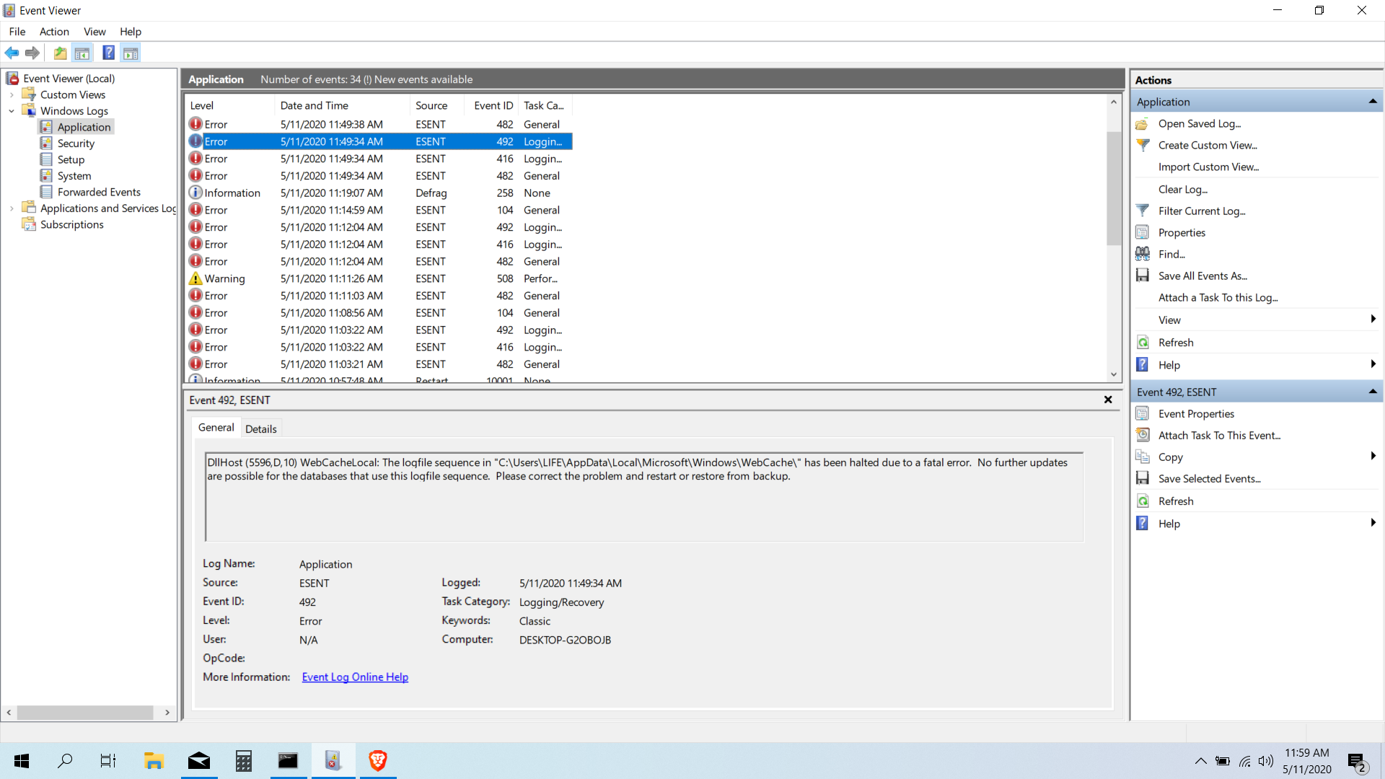Collapse the Windows Logs tree node
This screenshot has width=1385, height=779.
(x=12, y=111)
